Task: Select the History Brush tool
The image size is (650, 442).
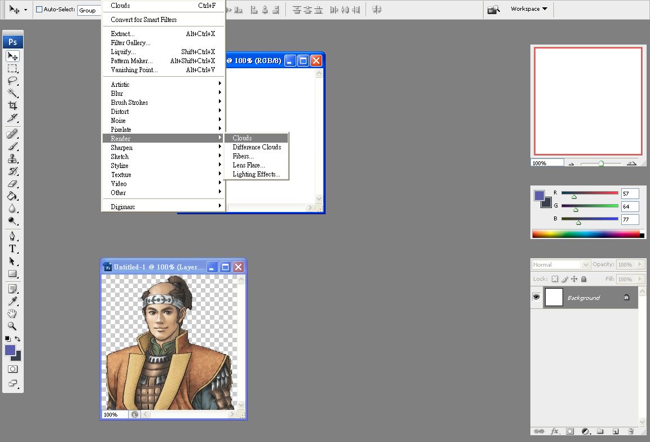Action: point(12,171)
